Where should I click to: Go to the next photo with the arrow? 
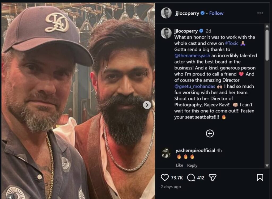[147, 105]
